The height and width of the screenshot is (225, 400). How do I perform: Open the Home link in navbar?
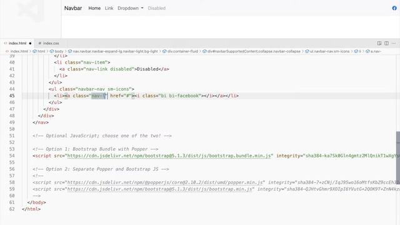click(x=94, y=8)
